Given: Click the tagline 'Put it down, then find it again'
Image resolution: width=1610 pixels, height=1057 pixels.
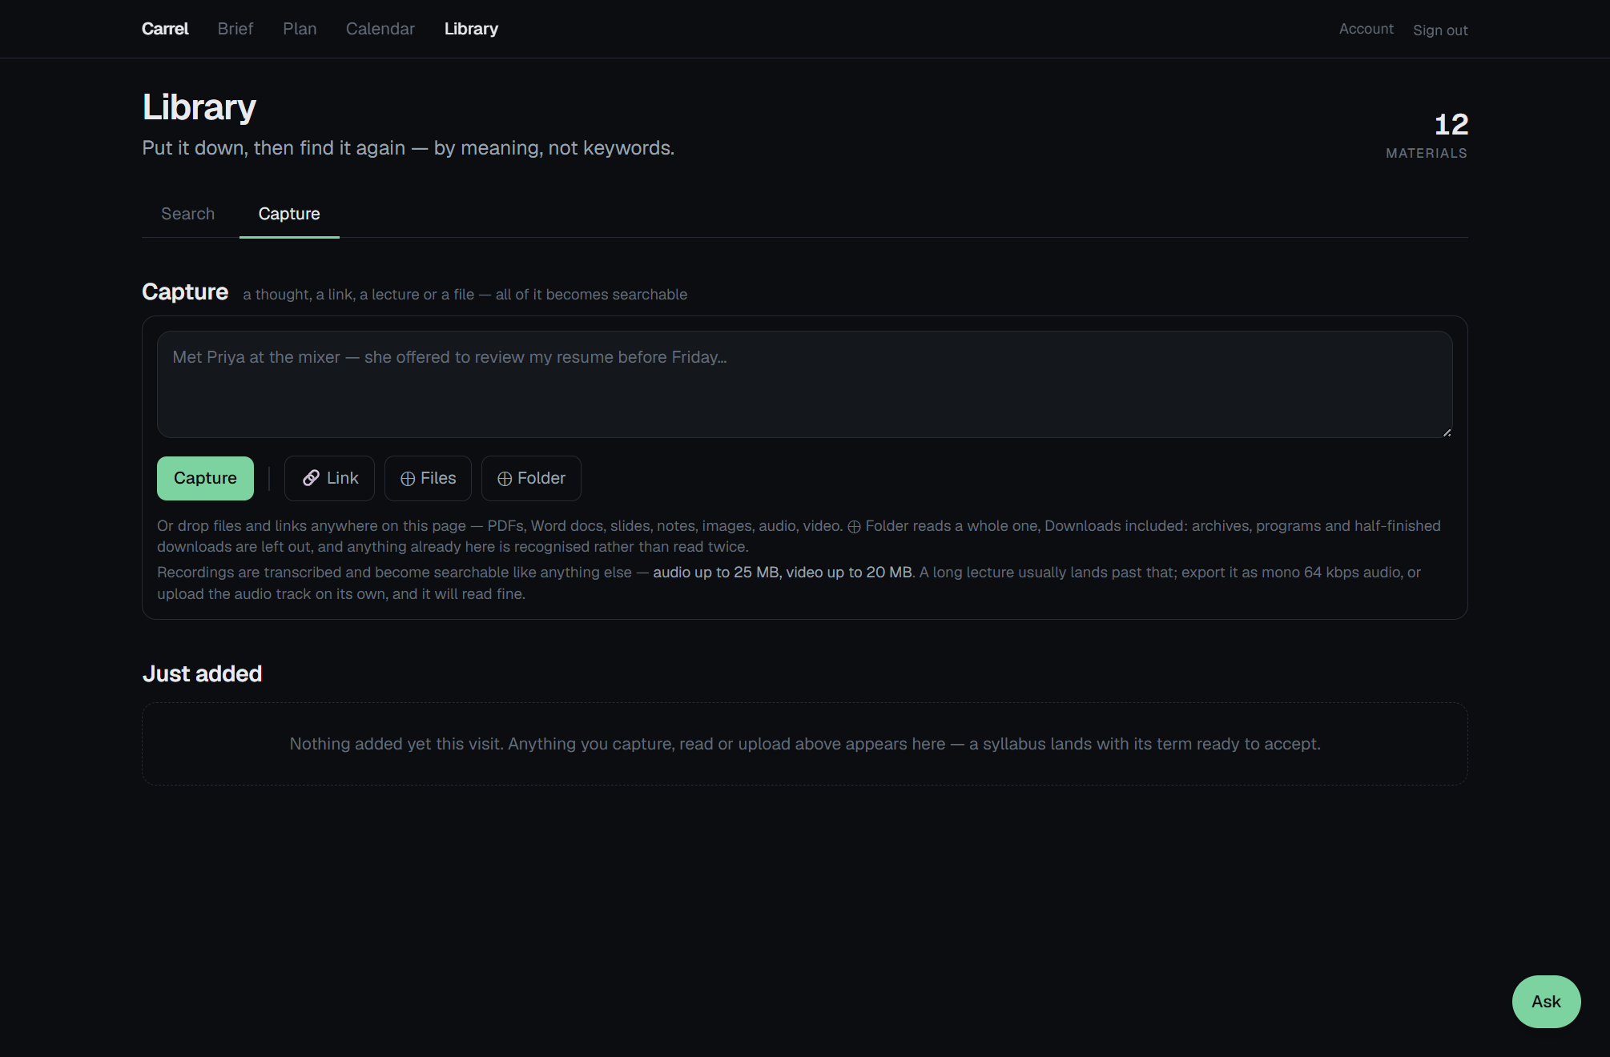Looking at the screenshot, I should pyautogui.click(x=274, y=148).
